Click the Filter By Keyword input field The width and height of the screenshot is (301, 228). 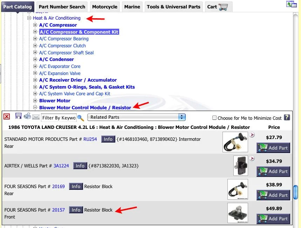(59, 118)
